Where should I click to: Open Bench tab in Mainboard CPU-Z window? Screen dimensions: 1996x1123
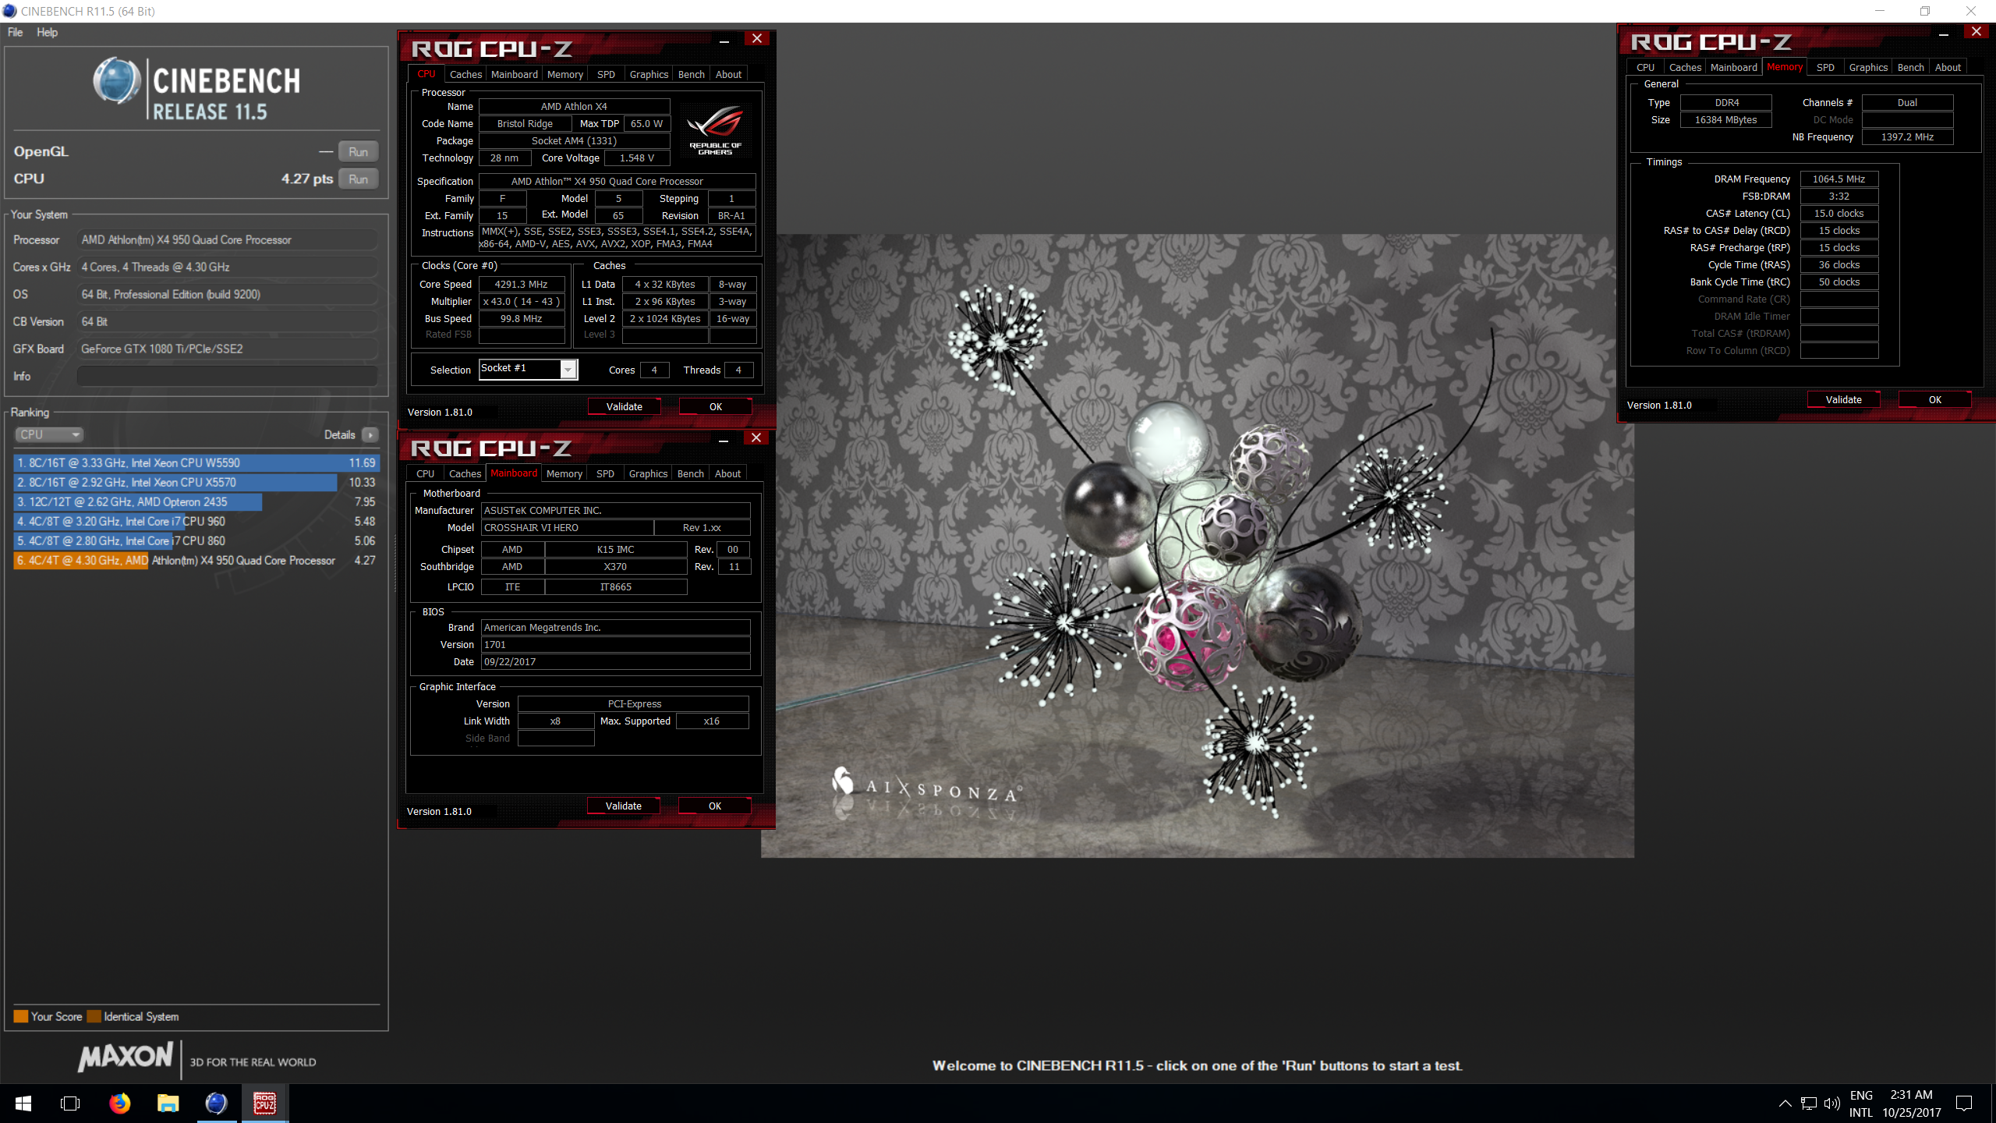click(x=690, y=473)
